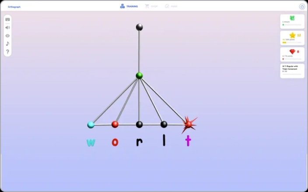Click the yellow star points progress bar

[x=292, y=42]
